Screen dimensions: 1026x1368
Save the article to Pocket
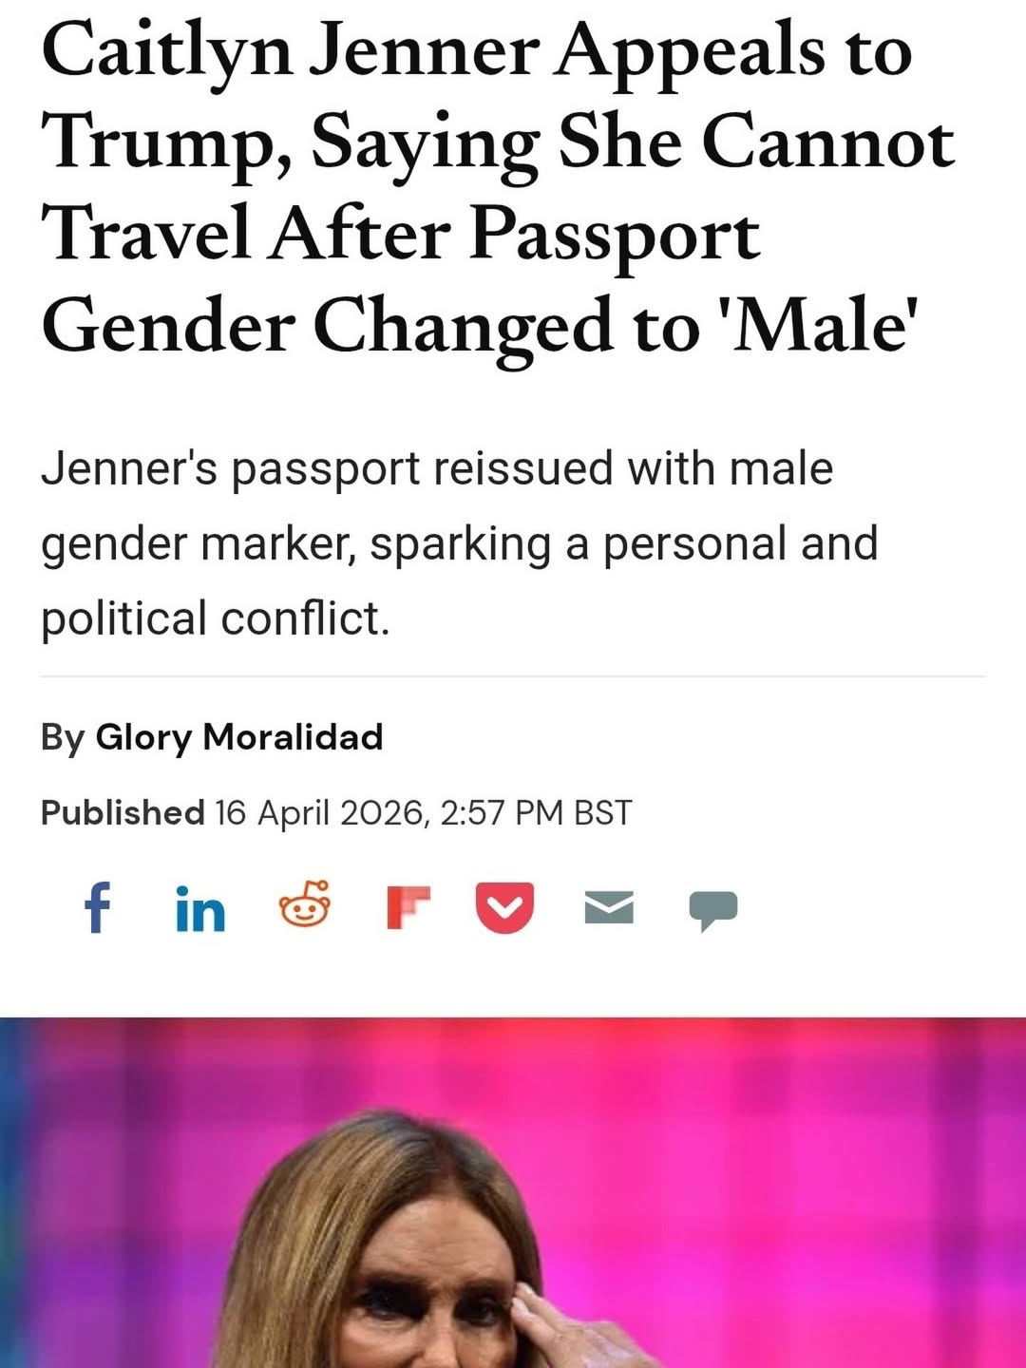504,908
